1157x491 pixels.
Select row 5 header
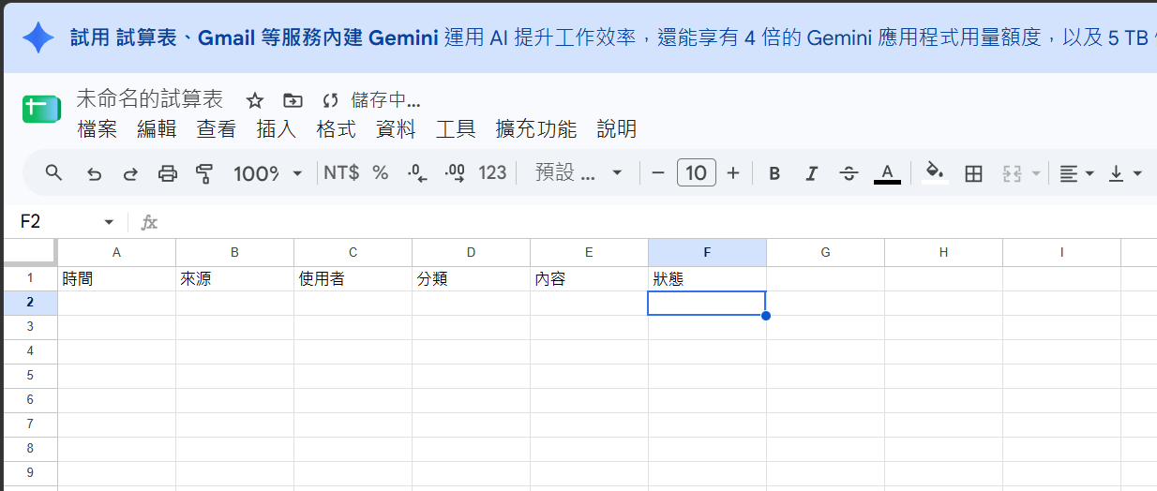click(x=29, y=376)
